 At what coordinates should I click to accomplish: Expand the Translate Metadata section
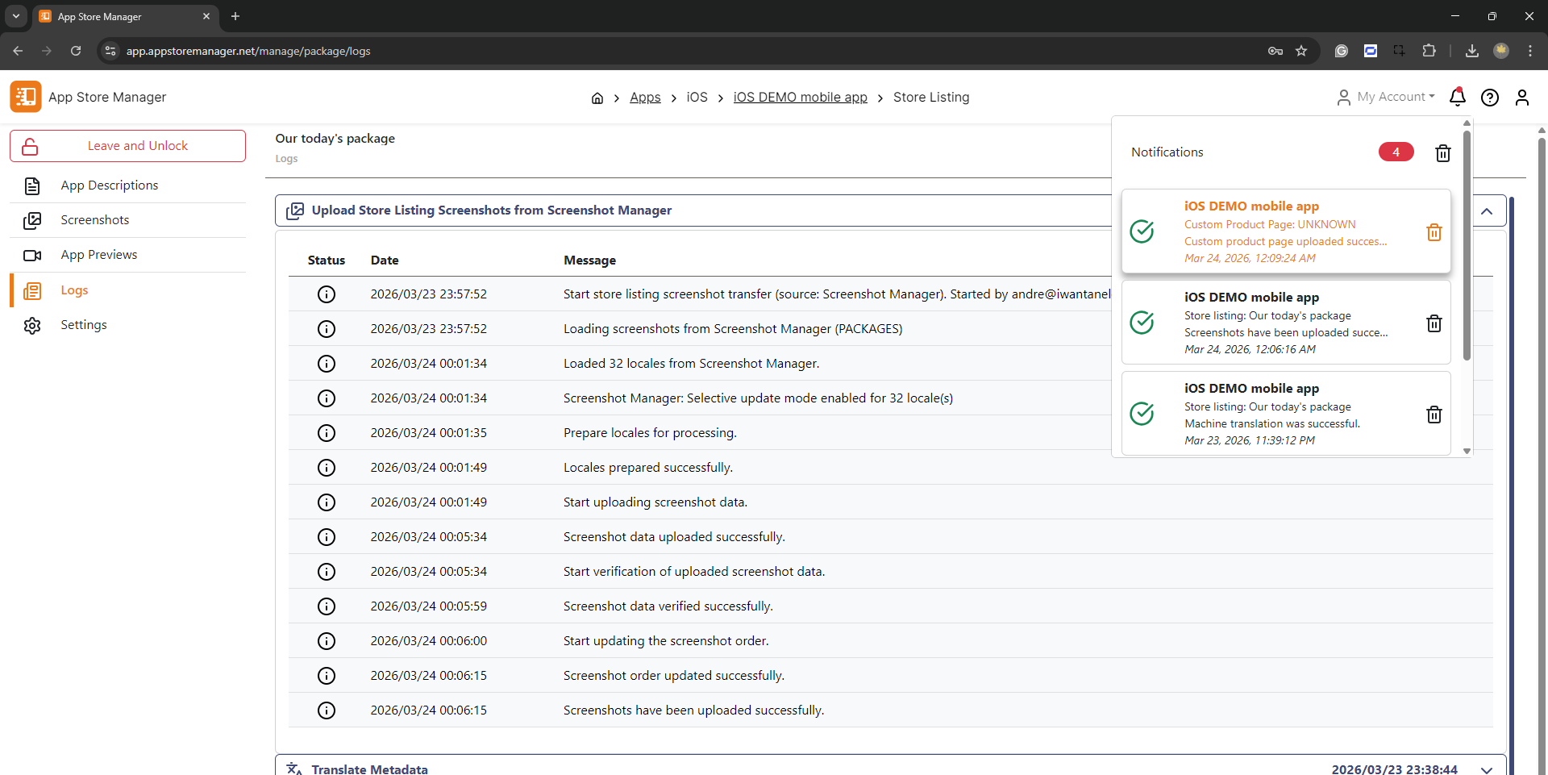click(1486, 769)
